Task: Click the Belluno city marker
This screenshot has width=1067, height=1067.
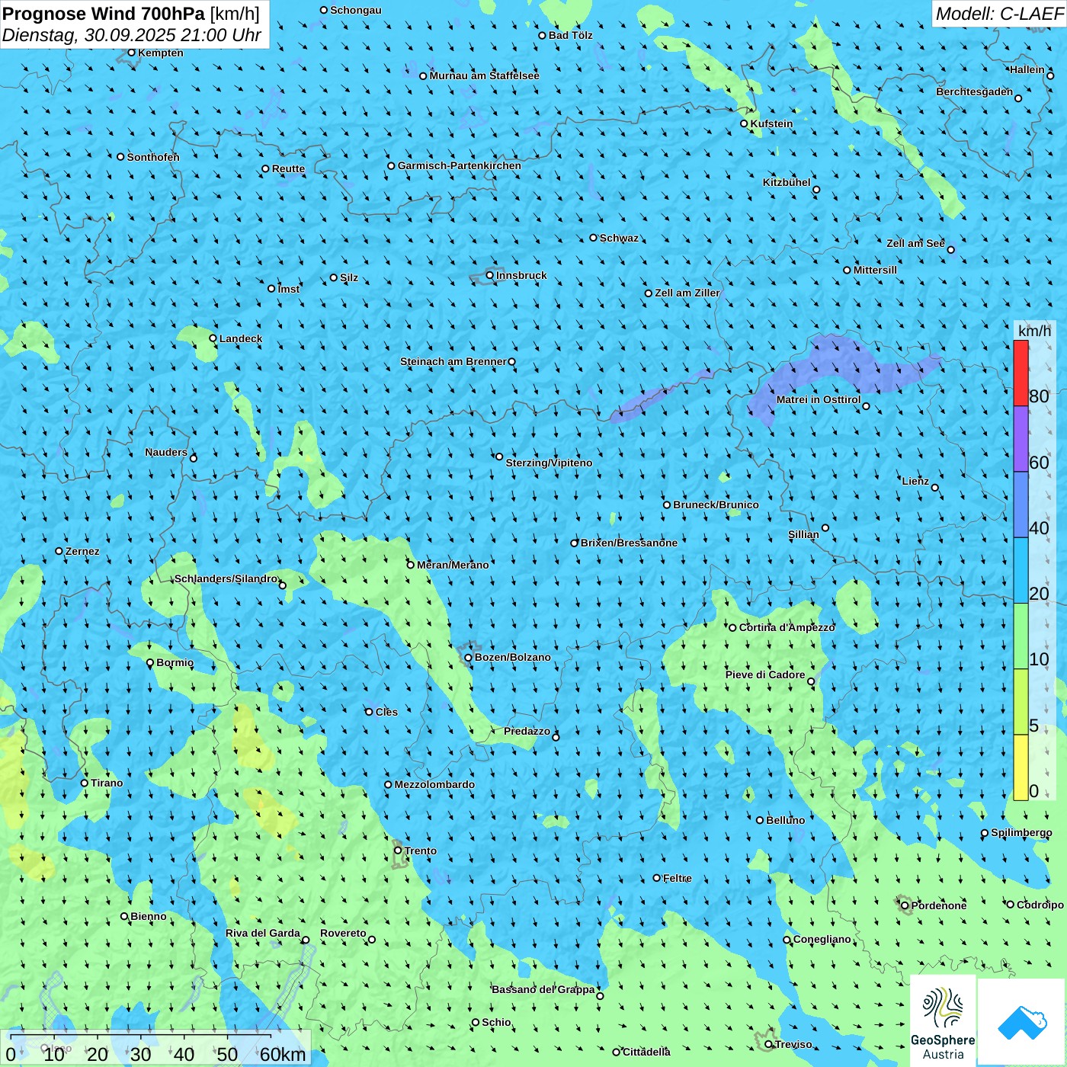Action: tap(760, 820)
